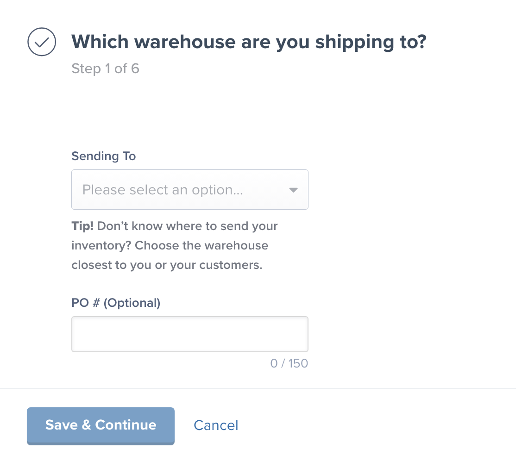Expand the 'Please select an option' list
Screen dimensions: 516x461
[x=190, y=189]
